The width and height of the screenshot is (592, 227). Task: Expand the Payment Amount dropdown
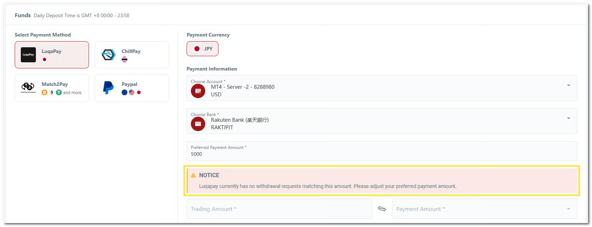coord(568,209)
